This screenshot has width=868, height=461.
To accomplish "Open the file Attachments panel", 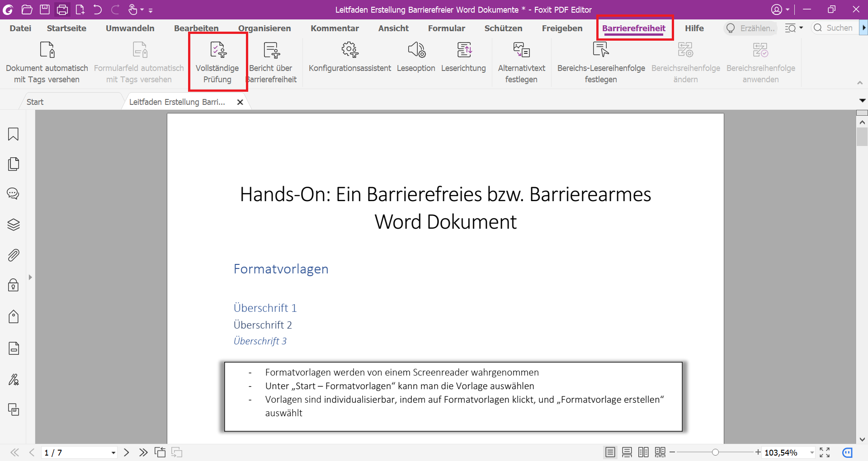I will click(x=13, y=255).
